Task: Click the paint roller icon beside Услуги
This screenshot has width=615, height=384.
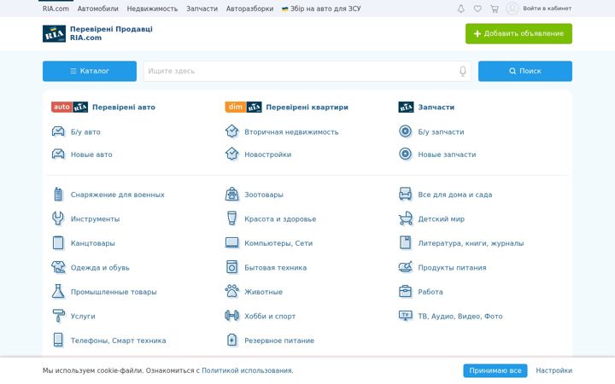Action: point(58,316)
